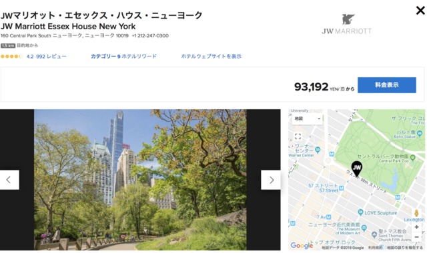Select the Central Park Zoo marker
Image resolution: width=427 pixels, height=253 pixels.
click(x=412, y=157)
